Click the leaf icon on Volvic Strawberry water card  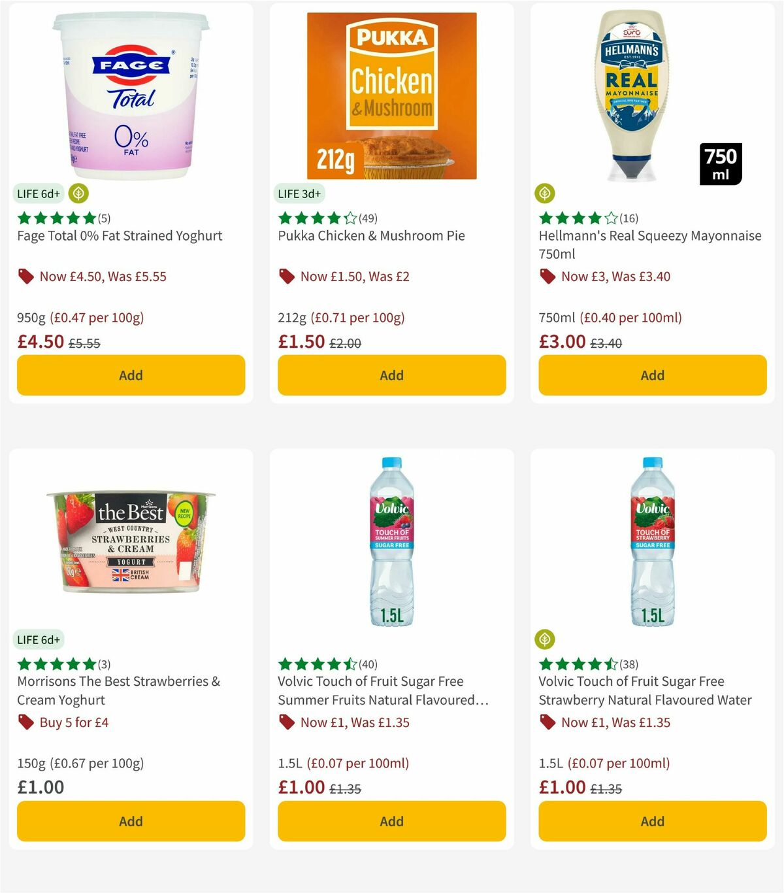545,639
